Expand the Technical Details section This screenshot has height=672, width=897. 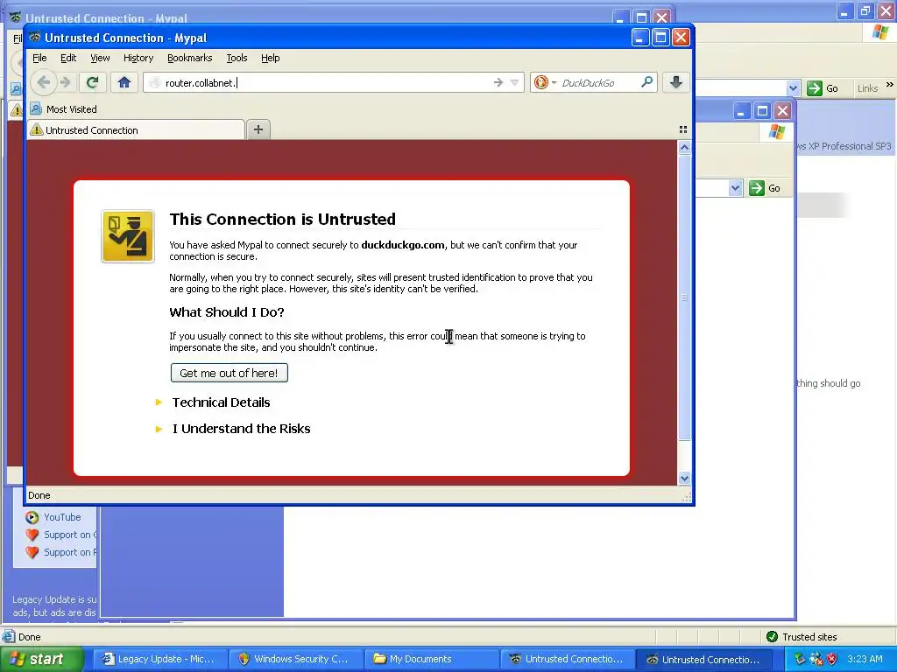[221, 402]
